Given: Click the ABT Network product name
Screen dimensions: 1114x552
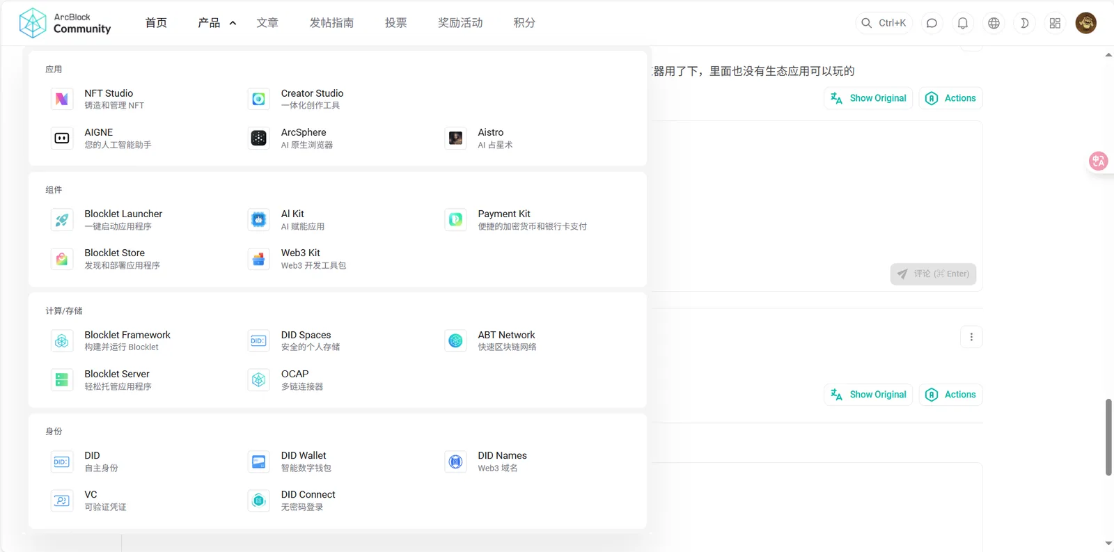Looking at the screenshot, I should [x=506, y=335].
